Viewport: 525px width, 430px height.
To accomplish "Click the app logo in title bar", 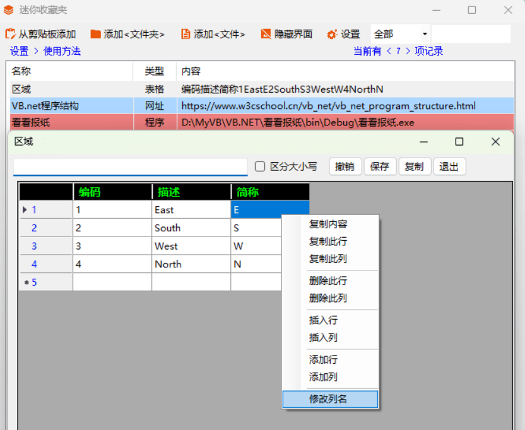I will point(9,10).
